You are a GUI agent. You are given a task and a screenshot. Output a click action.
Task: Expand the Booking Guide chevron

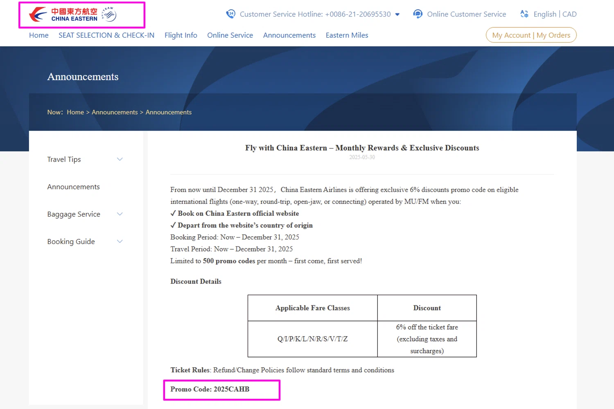pyautogui.click(x=120, y=242)
